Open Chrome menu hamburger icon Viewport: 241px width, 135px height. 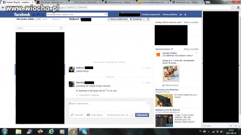pyautogui.click(x=238, y=7)
